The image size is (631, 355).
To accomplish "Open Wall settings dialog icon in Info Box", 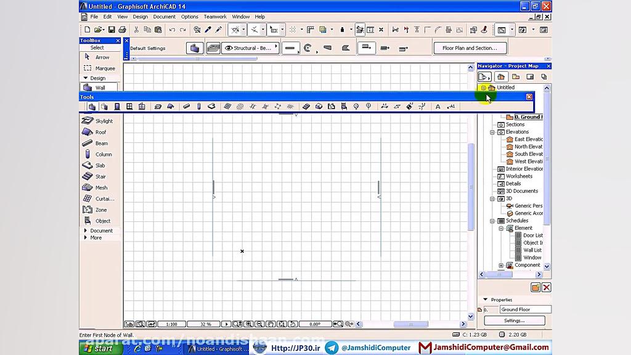I will [195, 48].
